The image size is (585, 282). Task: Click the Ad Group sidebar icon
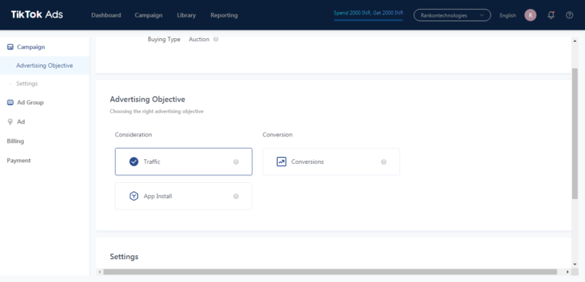coord(11,102)
